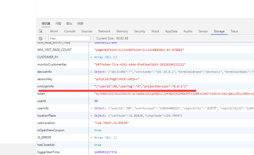
Task: Switch to the Memory tab
Action: [x=122, y=31]
